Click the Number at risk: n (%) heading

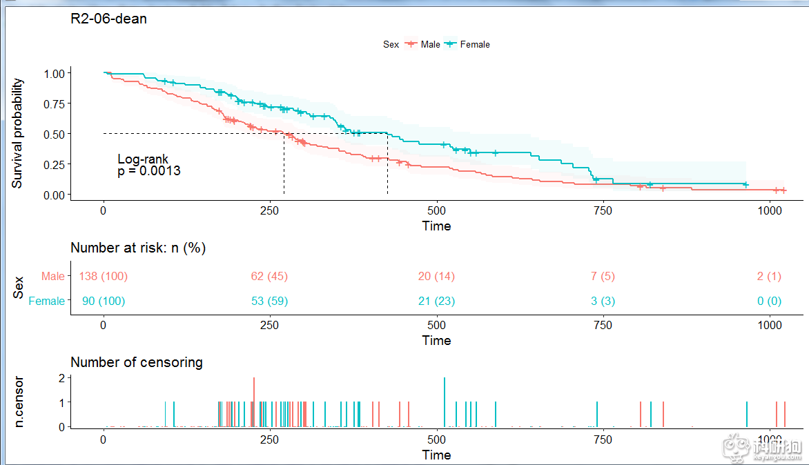(x=138, y=248)
